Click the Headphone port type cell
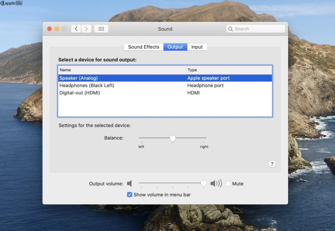Image resolution: width=335 pixels, height=231 pixels. tap(205, 85)
